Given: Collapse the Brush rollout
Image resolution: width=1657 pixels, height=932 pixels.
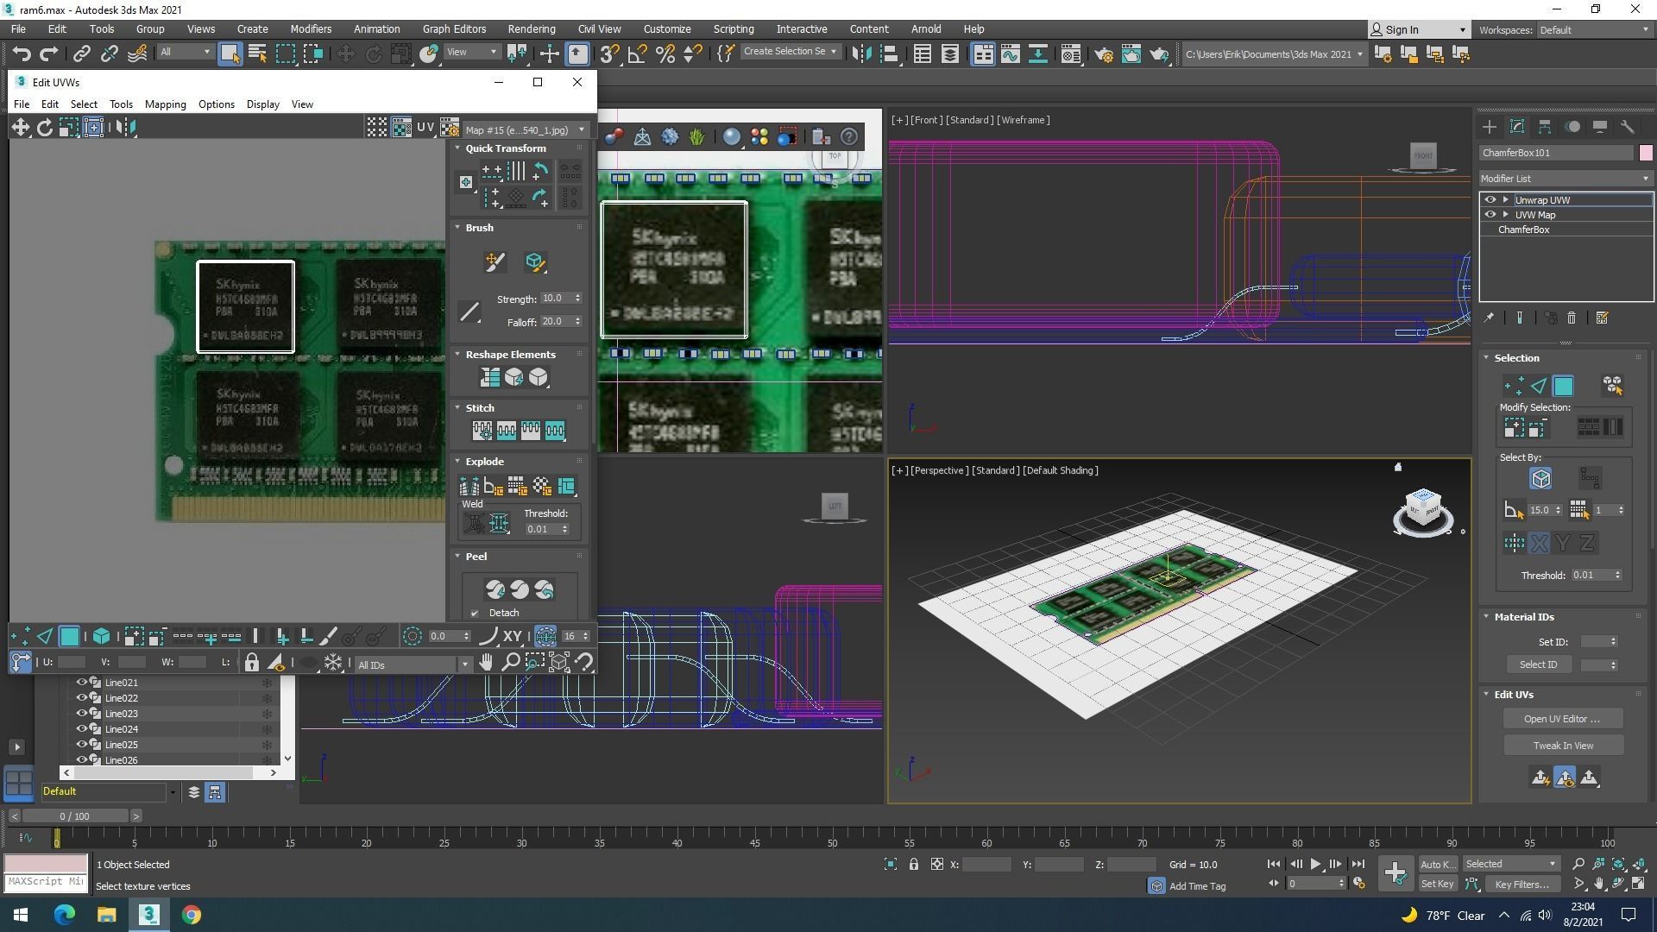Looking at the screenshot, I should 457,228.
